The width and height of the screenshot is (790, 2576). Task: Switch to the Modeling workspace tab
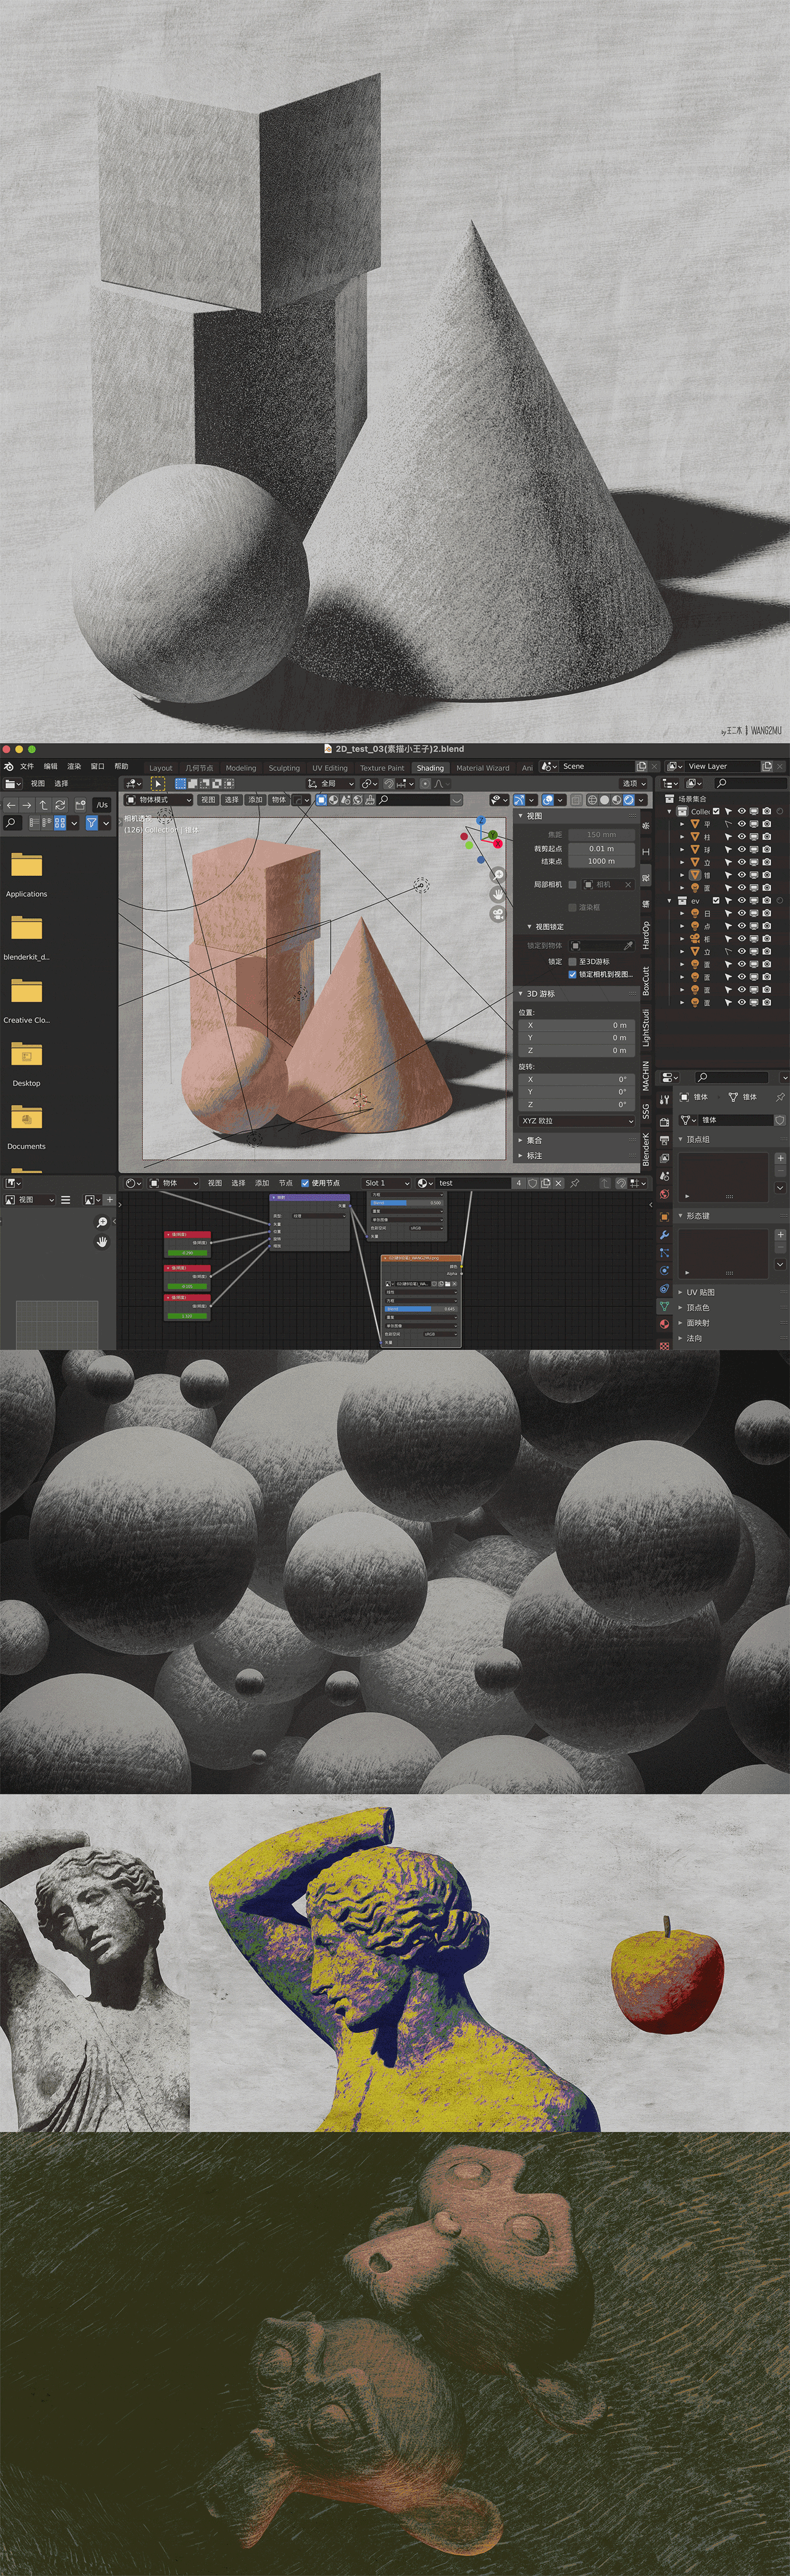tap(241, 768)
